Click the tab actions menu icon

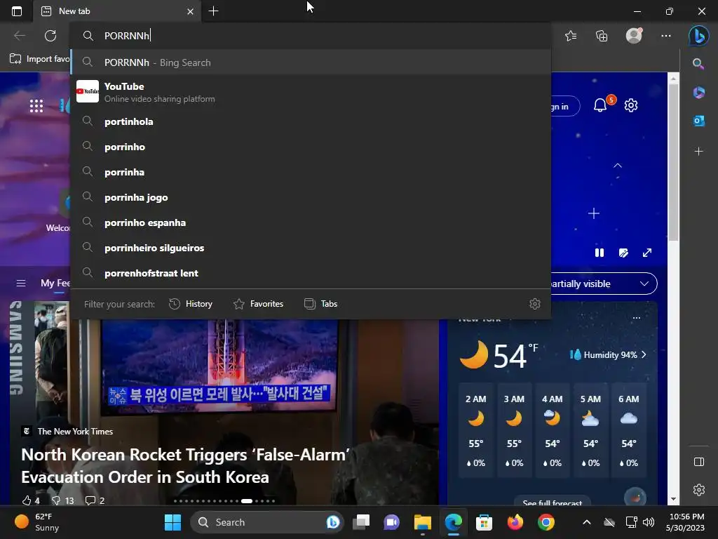[x=17, y=11]
